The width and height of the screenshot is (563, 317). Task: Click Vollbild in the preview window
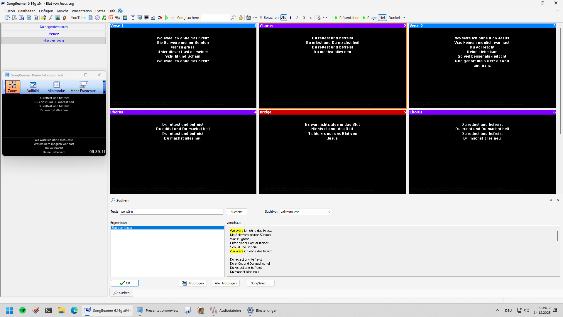[x=33, y=87]
